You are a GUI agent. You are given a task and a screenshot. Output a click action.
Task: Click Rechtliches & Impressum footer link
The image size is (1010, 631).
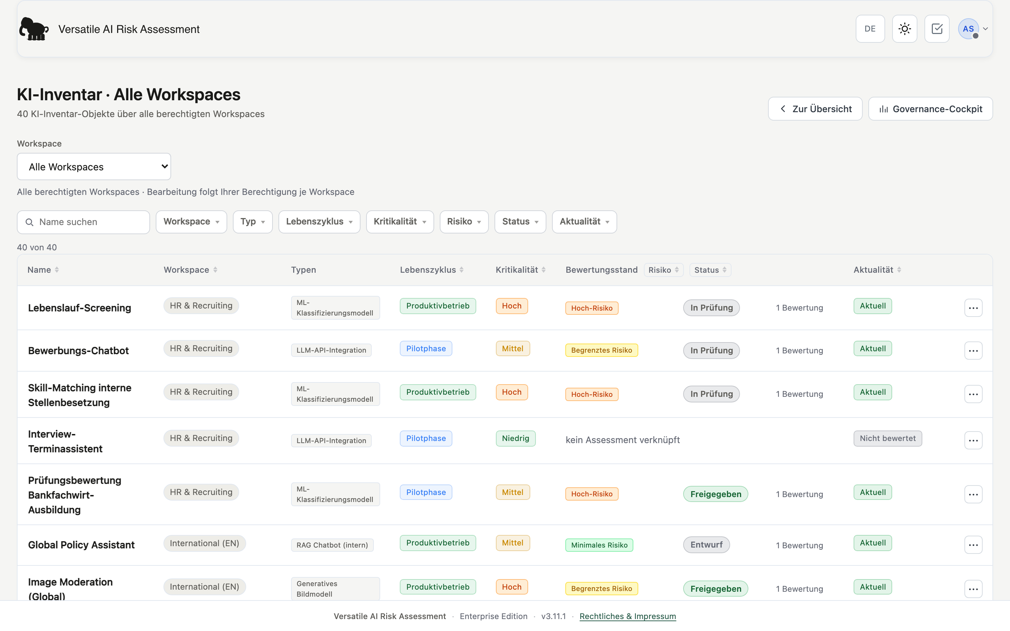628,616
